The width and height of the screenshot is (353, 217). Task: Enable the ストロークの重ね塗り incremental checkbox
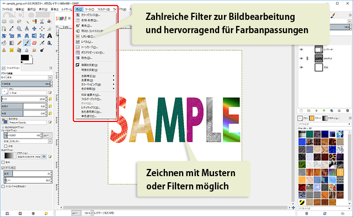pyautogui.click(x=3, y=186)
